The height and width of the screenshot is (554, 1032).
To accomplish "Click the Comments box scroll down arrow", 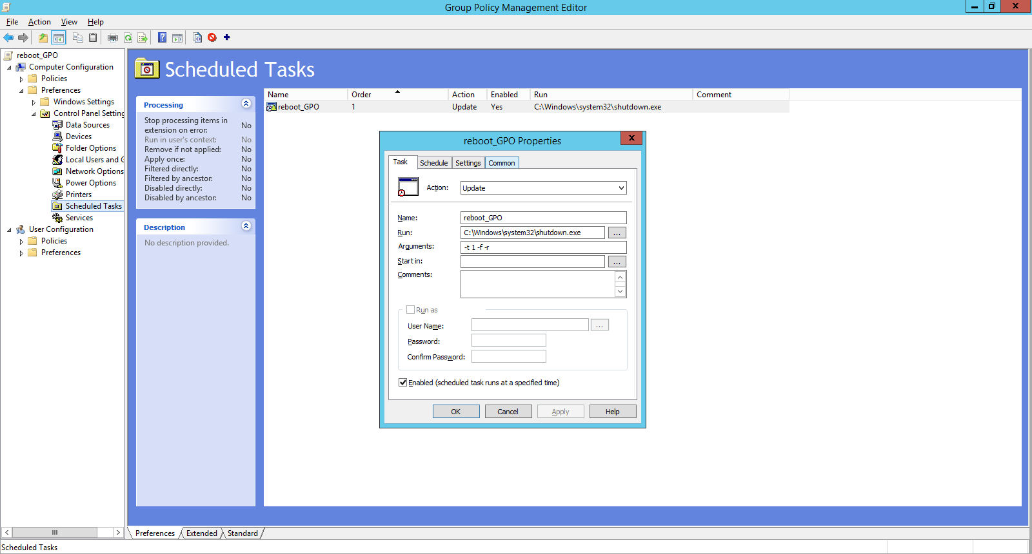I will tap(620, 291).
